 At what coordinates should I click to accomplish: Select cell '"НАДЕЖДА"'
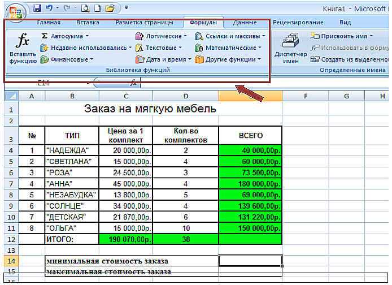pyautogui.click(x=72, y=150)
